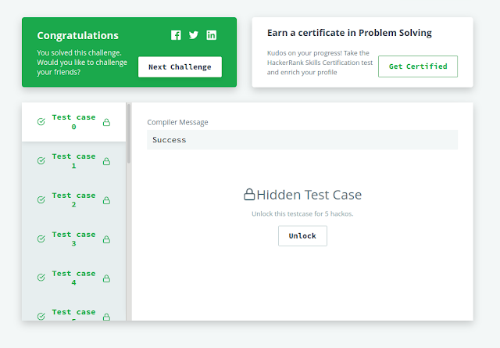
Task: Share via Twitter bird icon
Action: click(194, 35)
